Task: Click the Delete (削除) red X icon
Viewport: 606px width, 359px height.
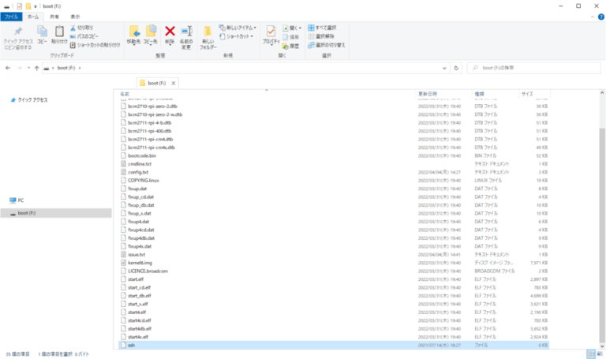Action: coord(169,32)
